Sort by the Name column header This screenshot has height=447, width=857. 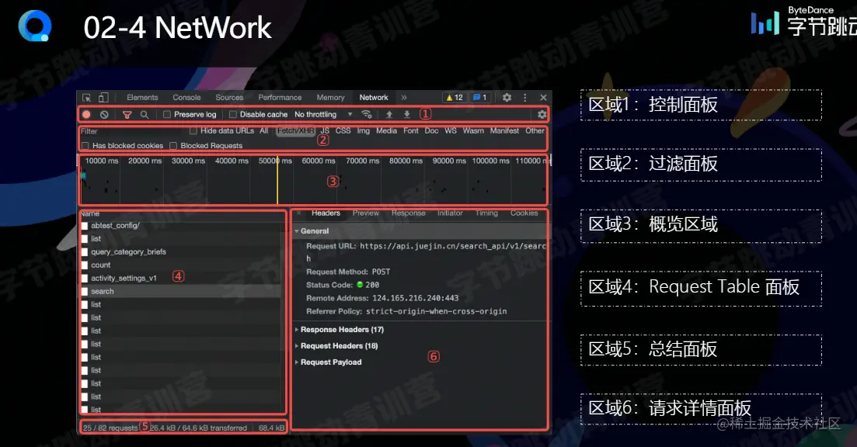pos(90,213)
